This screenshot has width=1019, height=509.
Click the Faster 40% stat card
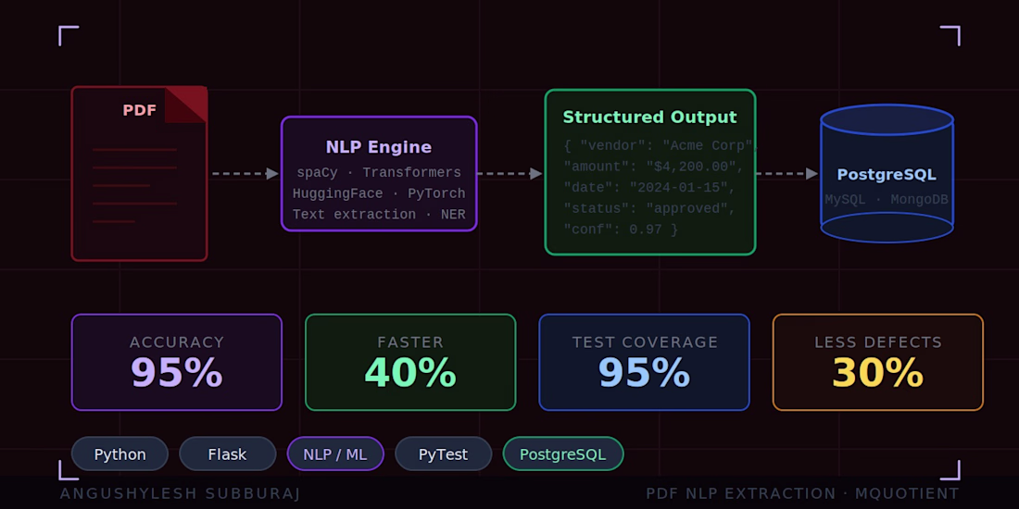409,362
